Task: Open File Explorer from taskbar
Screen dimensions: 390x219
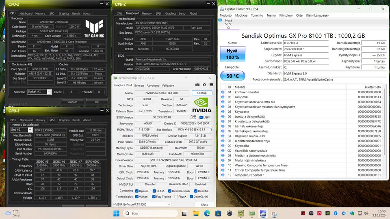Action: (x=196, y=214)
